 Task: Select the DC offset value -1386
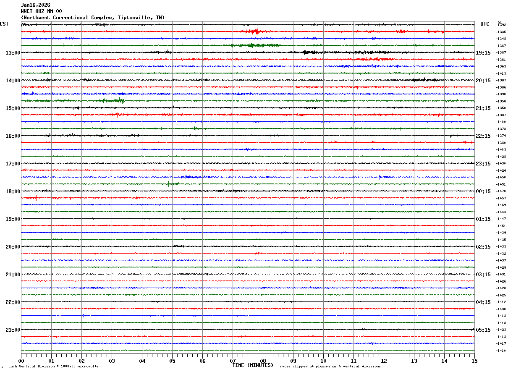pos(500,87)
